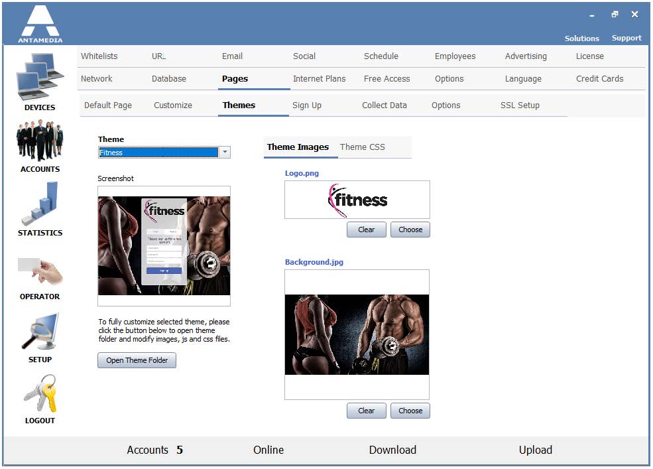
Task: Open the URL tab
Action: pyautogui.click(x=158, y=56)
